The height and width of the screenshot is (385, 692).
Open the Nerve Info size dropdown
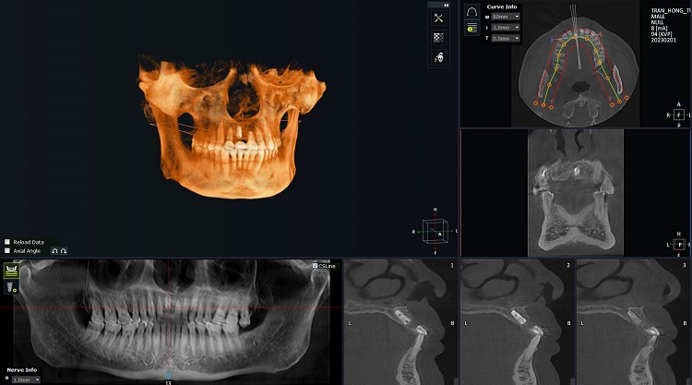pos(25,379)
